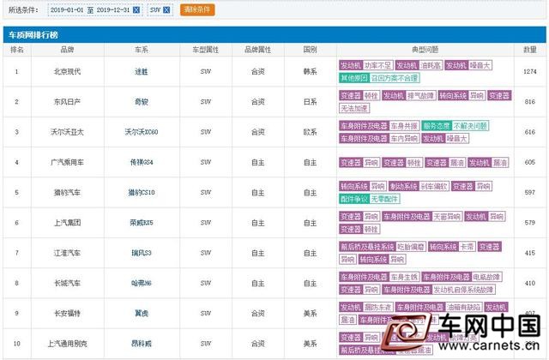
Task: Remove the date range filter with its X icon
Action: click(x=136, y=10)
